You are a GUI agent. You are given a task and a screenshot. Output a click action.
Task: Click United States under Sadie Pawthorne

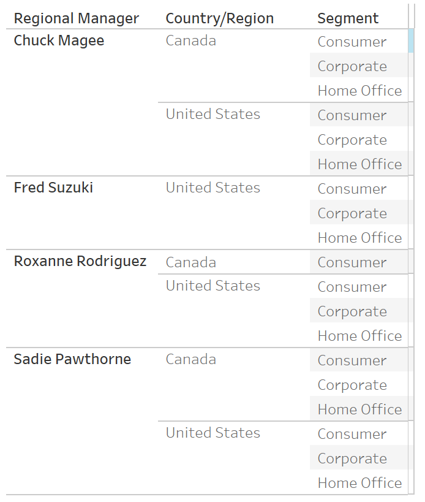(213, 433)
